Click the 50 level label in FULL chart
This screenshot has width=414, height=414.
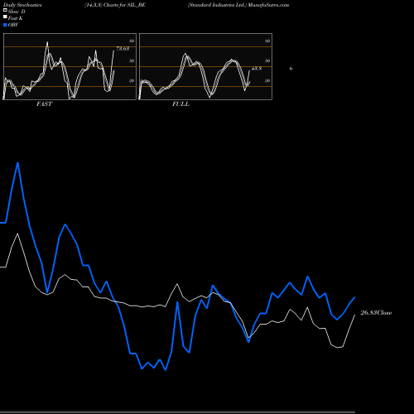point(267,60)
